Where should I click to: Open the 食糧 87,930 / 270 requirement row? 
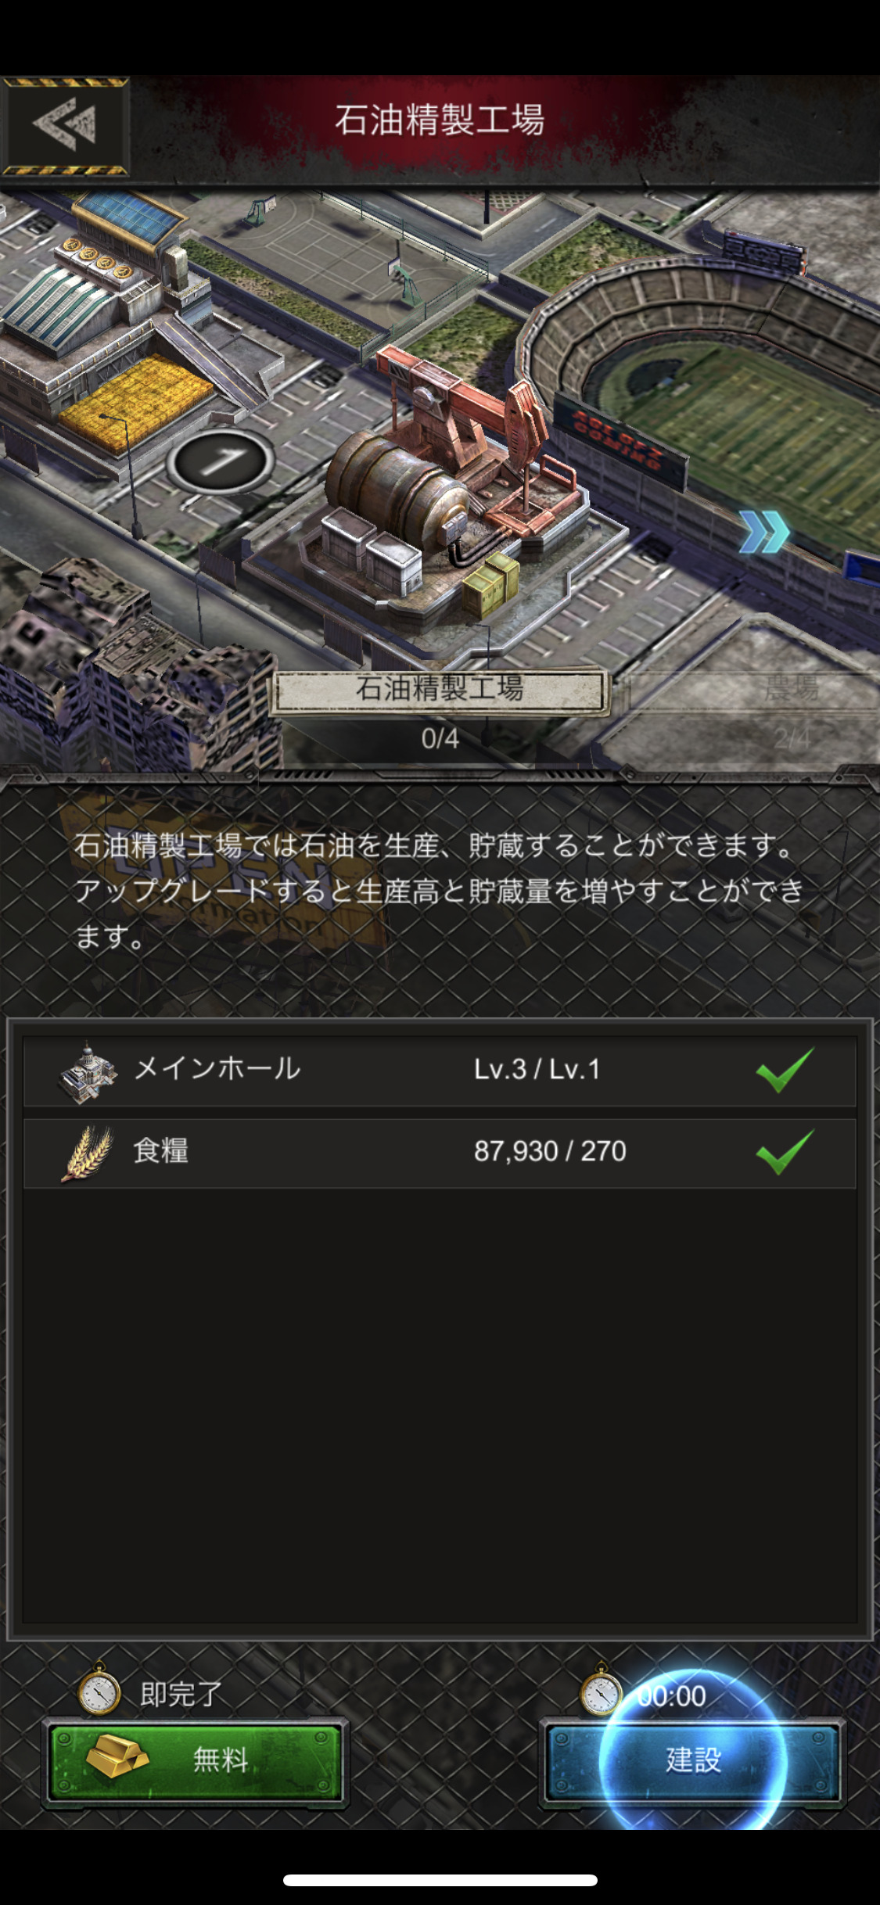(x=440, y=1153)
